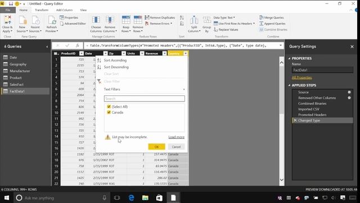Click the Windows Start button
This screenshot has width=360, height=203.
click(7, 198)
